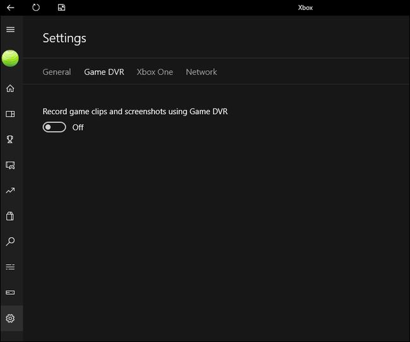410x342 pixels.
Task: Click the search magnifier icon
Action: 10,241
